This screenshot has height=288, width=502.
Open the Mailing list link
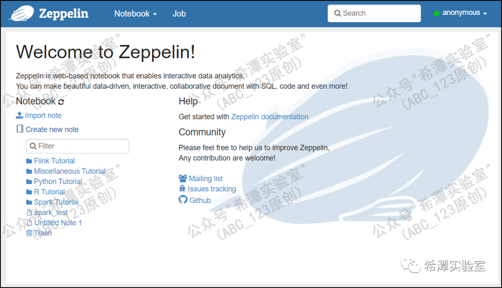206,178
